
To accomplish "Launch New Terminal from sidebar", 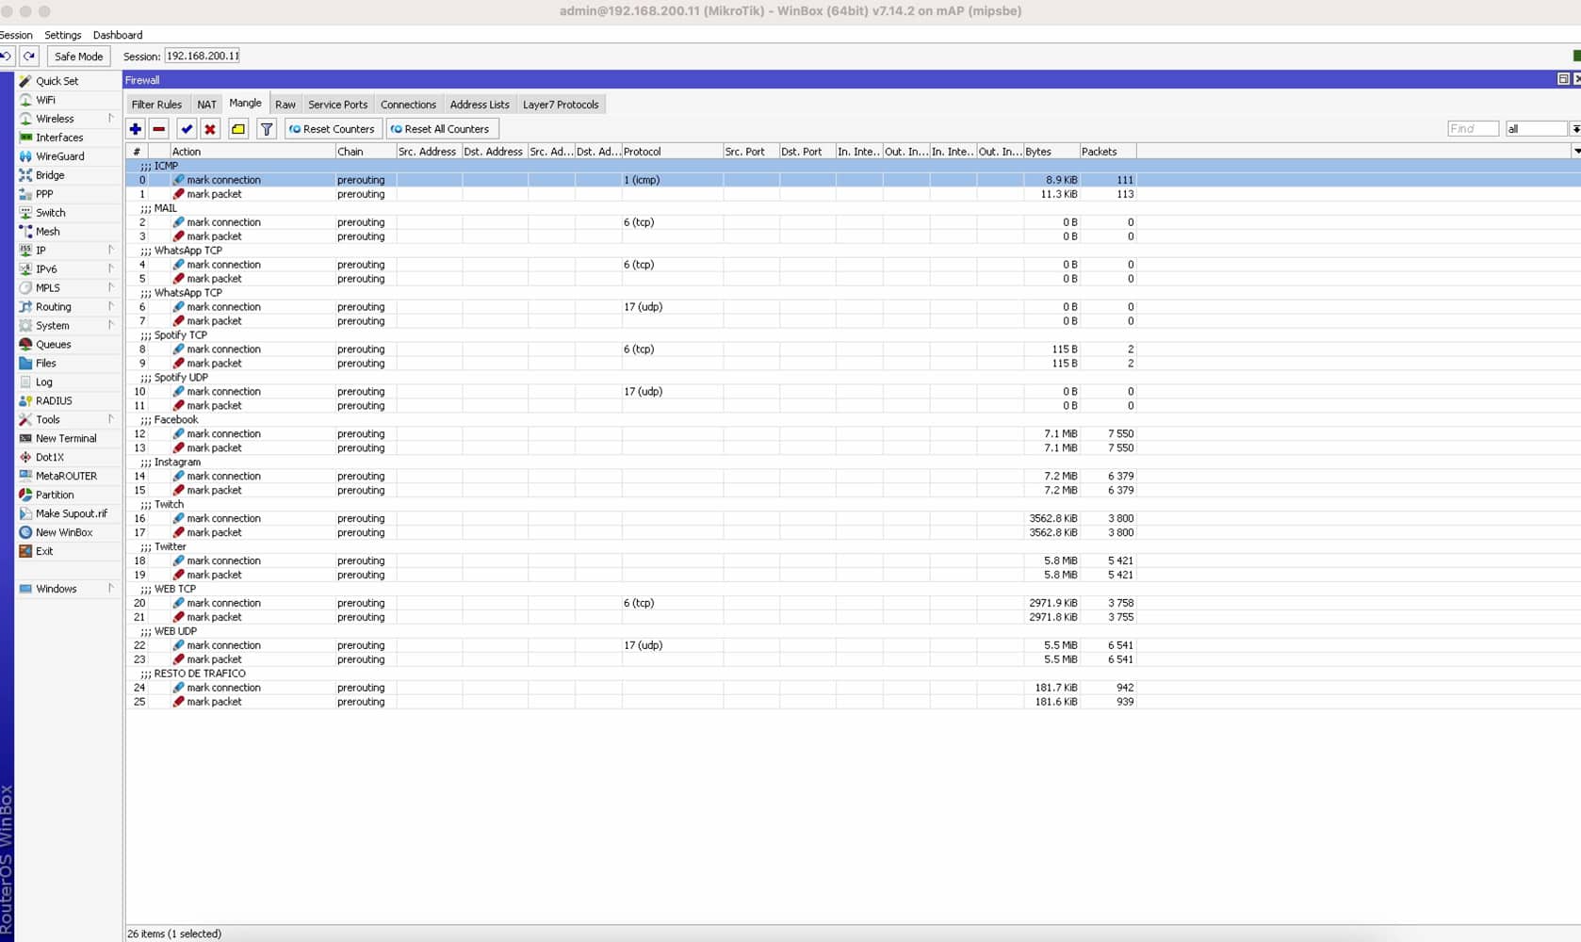I will (65, 439).
